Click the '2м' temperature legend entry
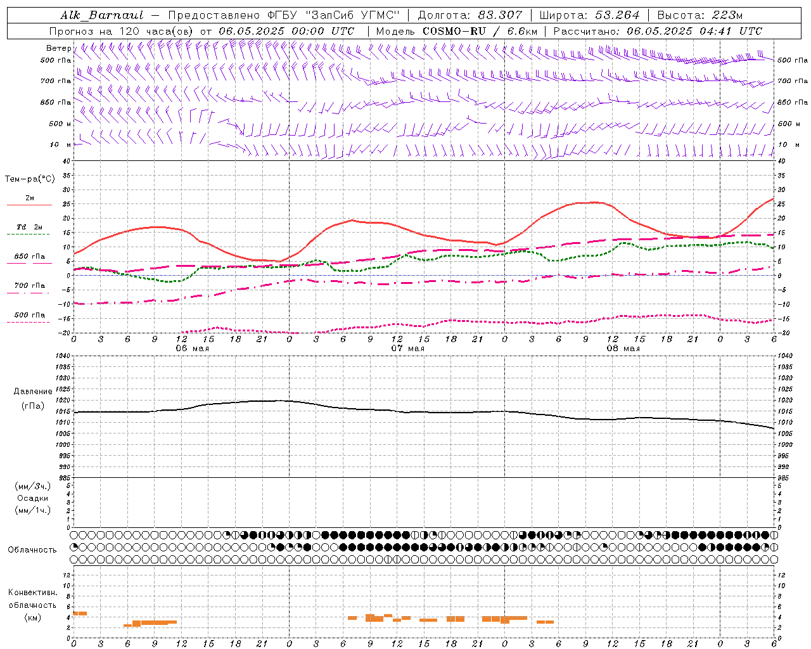Image resolution: width=811 pixels, height=649 pixels. [30, 198]
